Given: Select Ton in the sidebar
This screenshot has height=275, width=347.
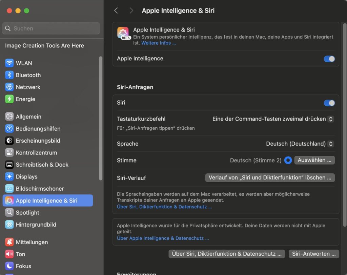Looking at the screenshot, I should (20, 254).
